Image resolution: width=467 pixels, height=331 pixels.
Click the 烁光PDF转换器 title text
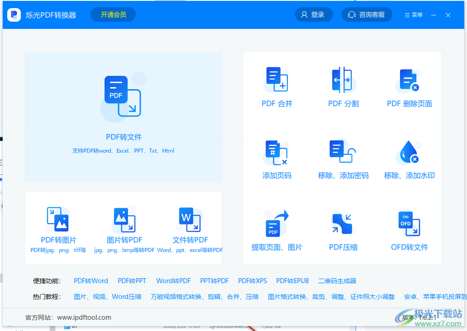pos(51,15)
